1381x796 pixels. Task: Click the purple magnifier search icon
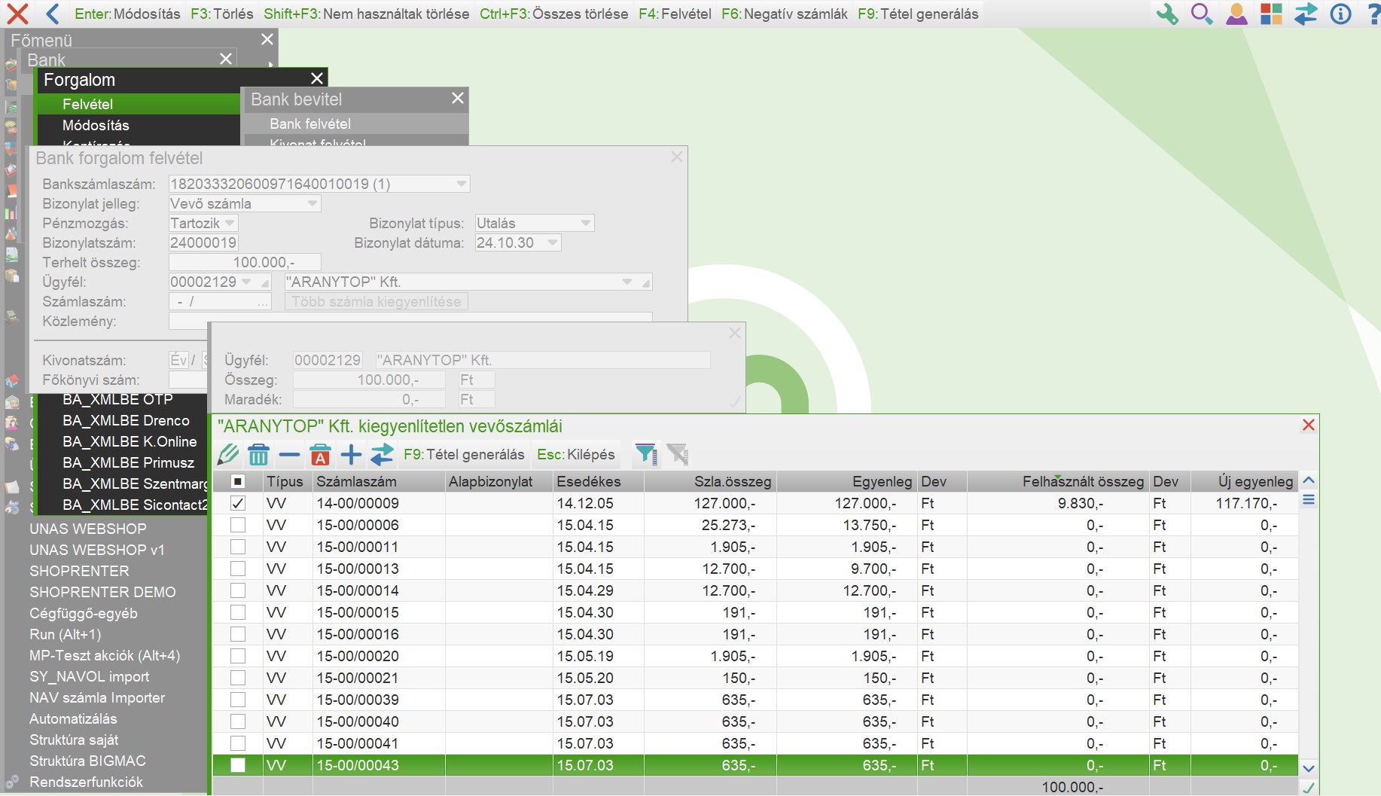(1201, 14)
